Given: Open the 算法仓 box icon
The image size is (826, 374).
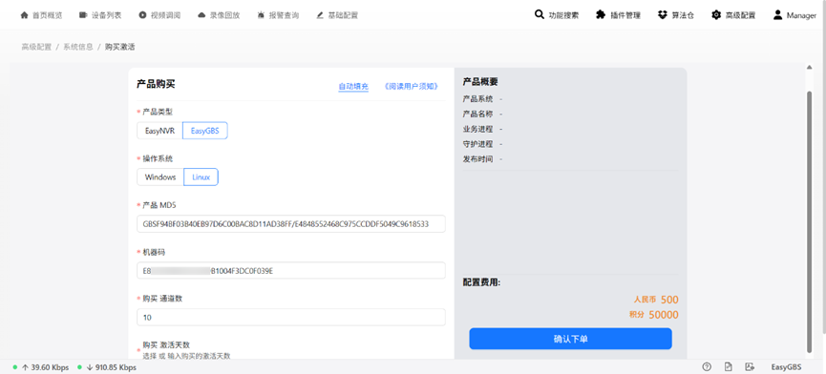Looking at the screenshot, I should click(663, 14).
